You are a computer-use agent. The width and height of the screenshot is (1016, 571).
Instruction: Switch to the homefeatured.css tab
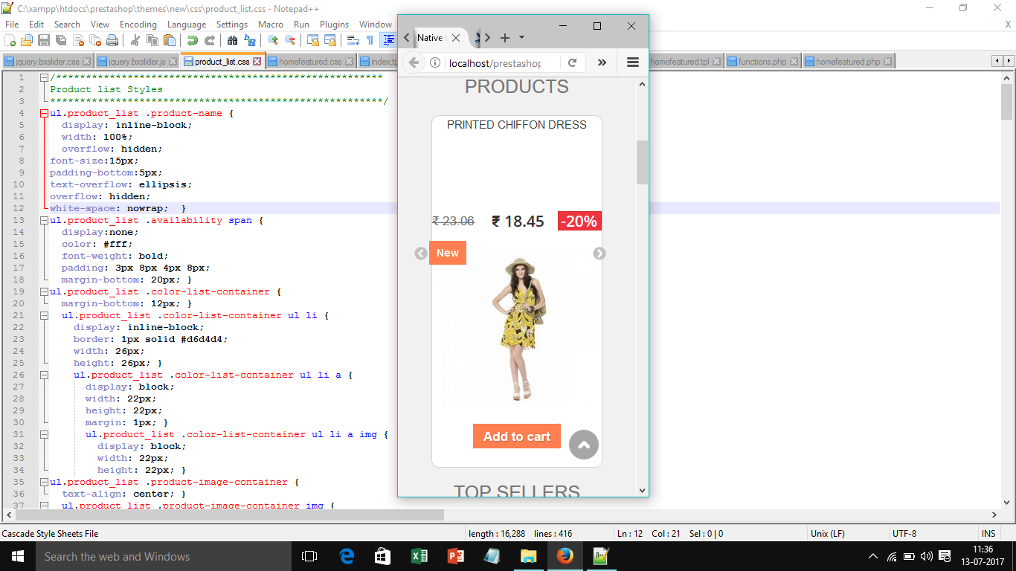[309, 62]
